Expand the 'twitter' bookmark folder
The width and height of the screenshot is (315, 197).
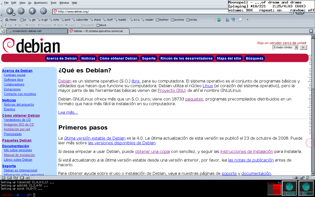[162, 20]
